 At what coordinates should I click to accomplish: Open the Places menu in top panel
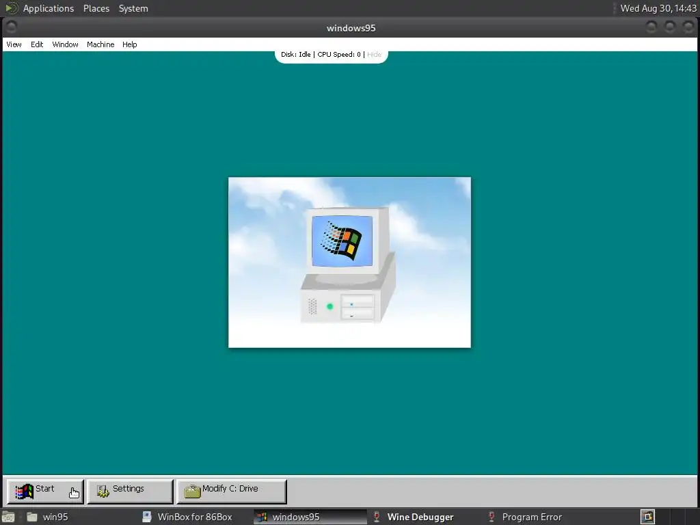tap(96, 8)
